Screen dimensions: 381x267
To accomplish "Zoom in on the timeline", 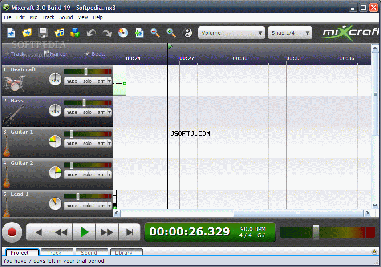I will click(171, 33).
